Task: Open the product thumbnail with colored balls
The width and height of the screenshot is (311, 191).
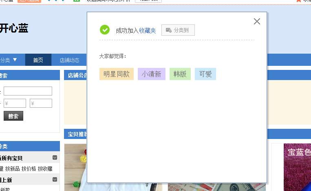Action: point(75,167)
